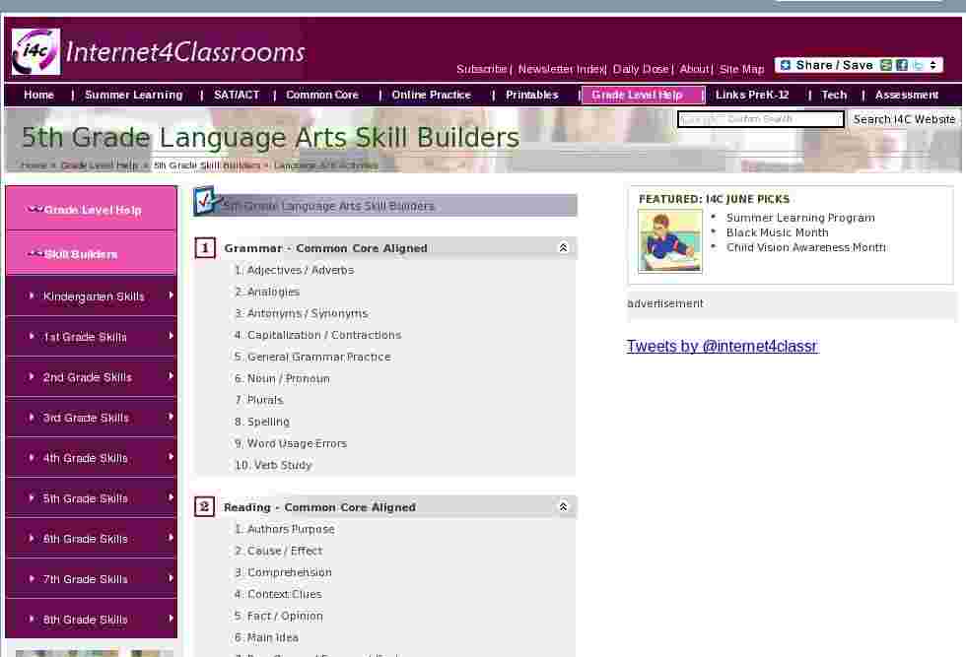
Task: Open Tweets by @internet4classr link
Action: (x=722, y=346)
